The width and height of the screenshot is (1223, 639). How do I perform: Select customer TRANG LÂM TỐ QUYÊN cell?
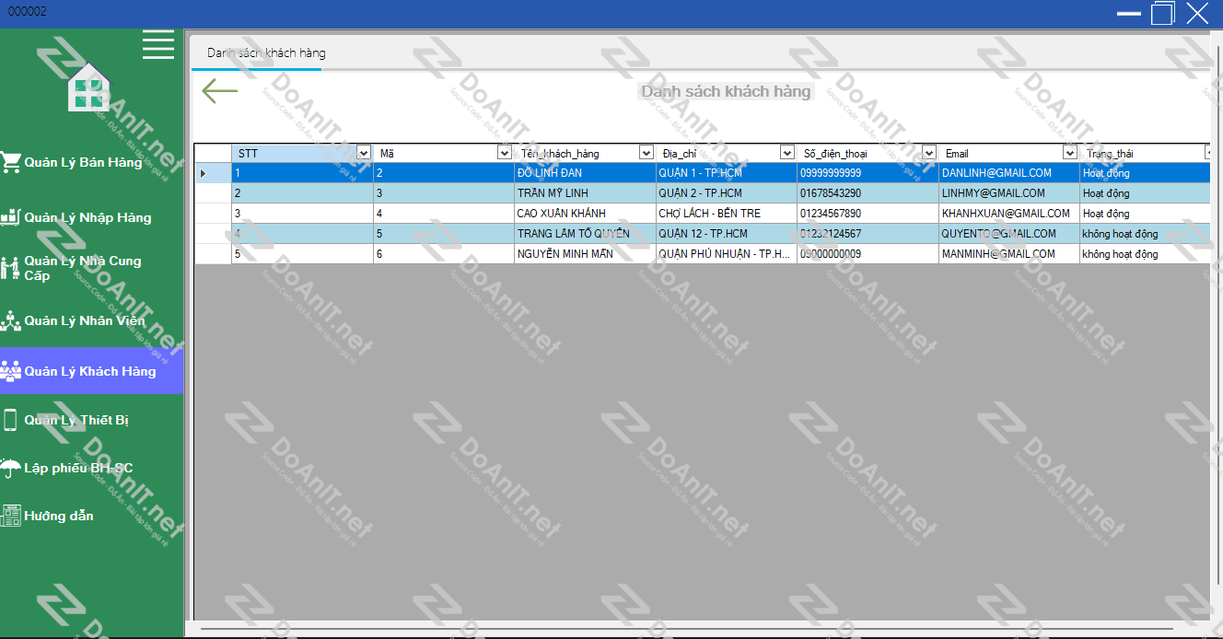pos(585,234)
